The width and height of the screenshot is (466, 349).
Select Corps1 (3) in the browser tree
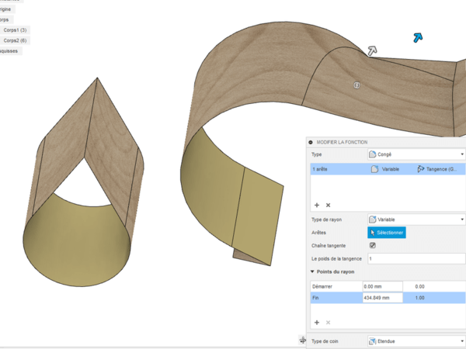tap(16, 29)
